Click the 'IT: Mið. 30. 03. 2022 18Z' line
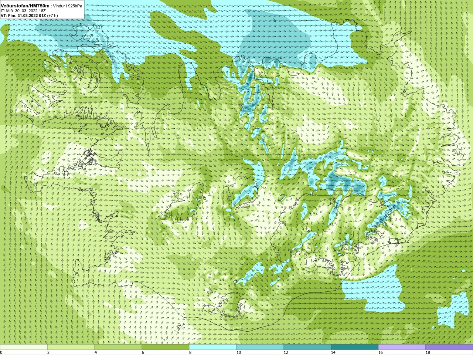 [x=23, y=11]
